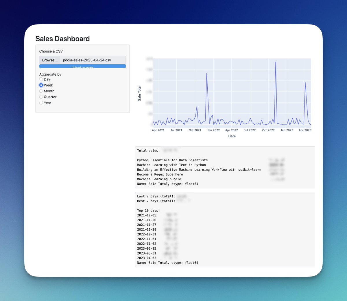Click the 2021-11-29 date row
Viewport: 347px width, 301px height.
(147, 230)
